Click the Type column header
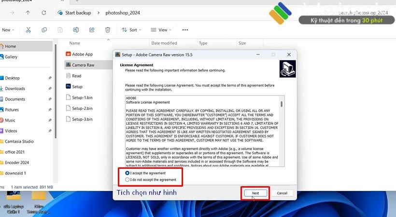 pos(203,43)
